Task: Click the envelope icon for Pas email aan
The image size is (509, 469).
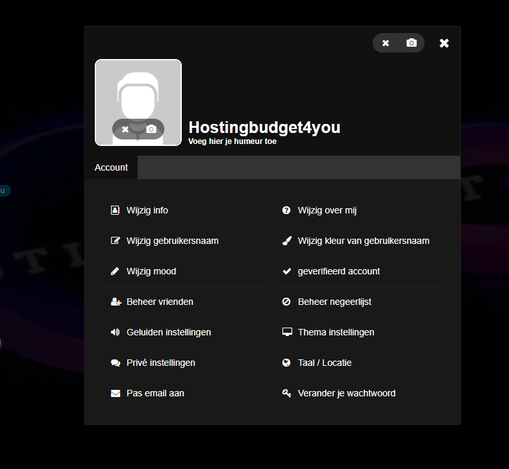Action: click(x=116, y=393)
